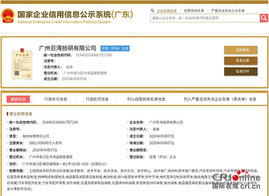Viewport: 269px width, 196px height.
Task: Switch to the 基础信息 tab
Action: click(x=18, y=99)
